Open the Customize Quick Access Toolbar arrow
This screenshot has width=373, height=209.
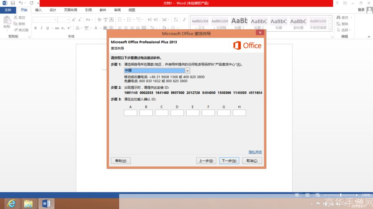coord(38,3)
